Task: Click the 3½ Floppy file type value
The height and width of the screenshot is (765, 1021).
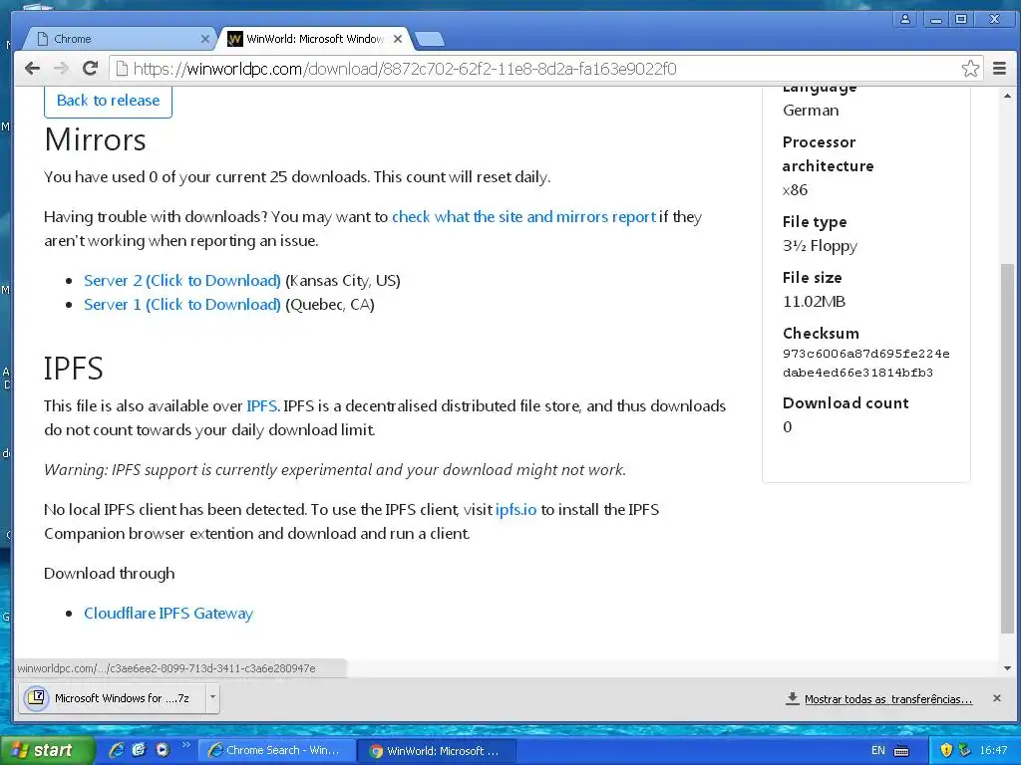Action: click(x=820, y=246)
